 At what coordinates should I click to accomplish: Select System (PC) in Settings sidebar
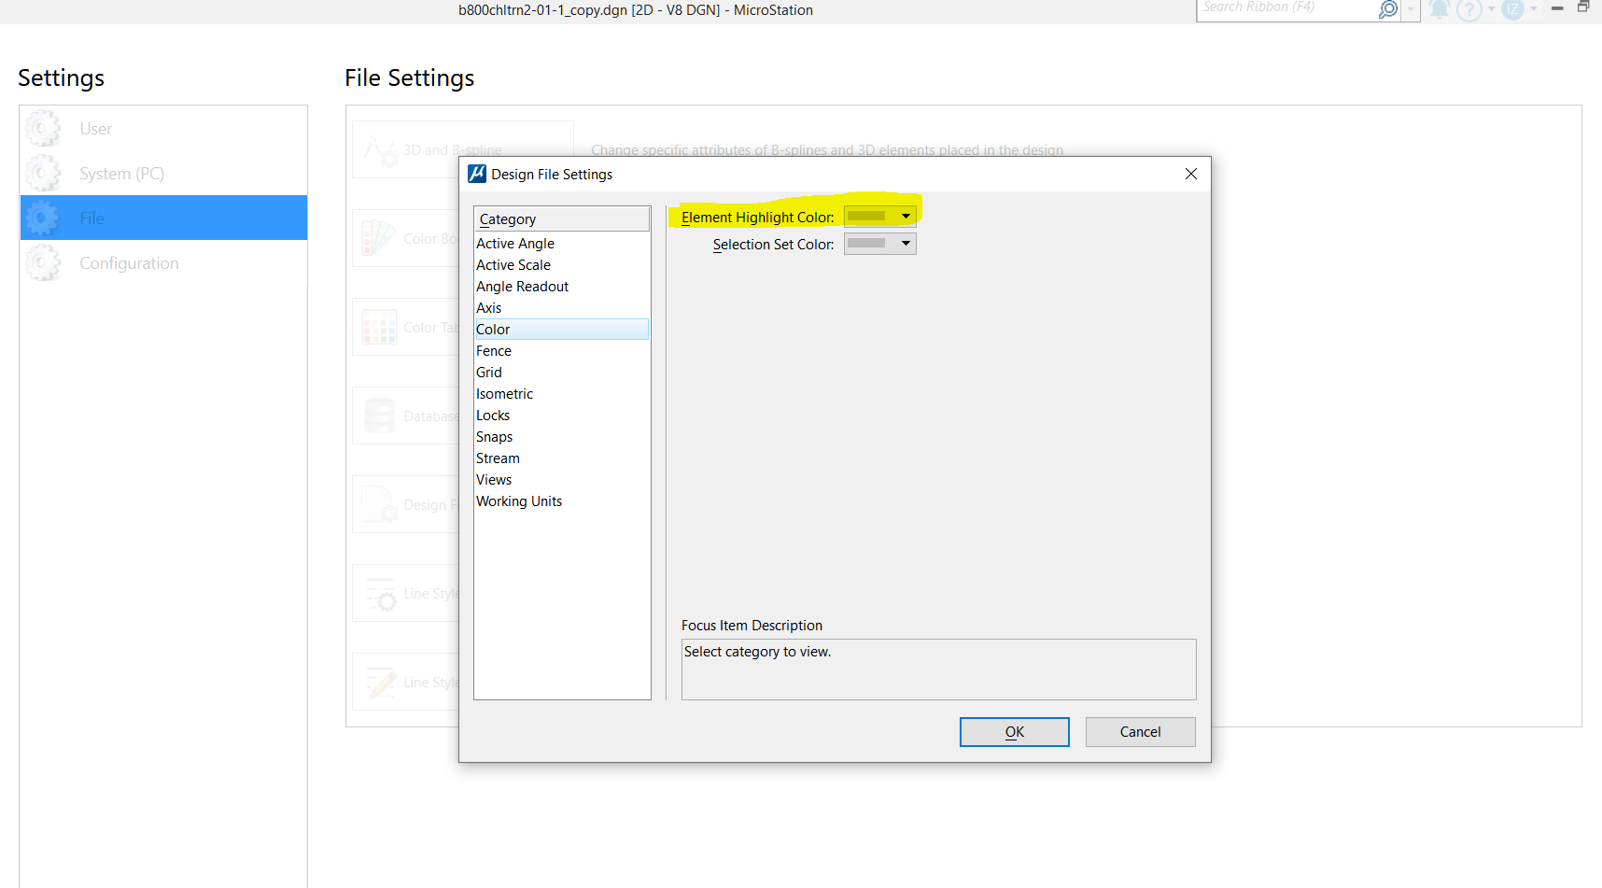121,173
